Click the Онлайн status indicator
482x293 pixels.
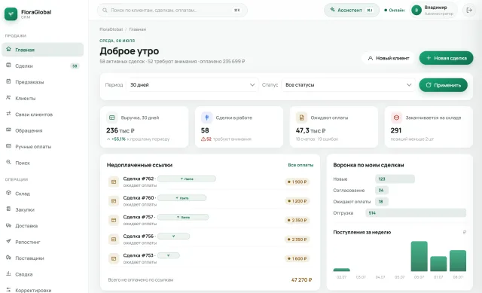pyautogui.click(x=395, y=10)
